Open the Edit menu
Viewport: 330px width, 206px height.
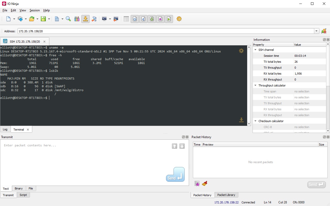tap(13, 10)
